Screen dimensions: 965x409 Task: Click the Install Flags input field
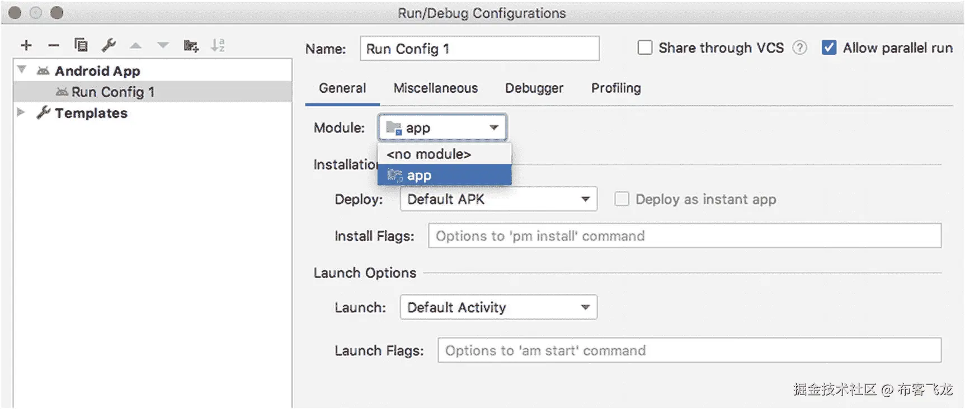coord(684,236)
